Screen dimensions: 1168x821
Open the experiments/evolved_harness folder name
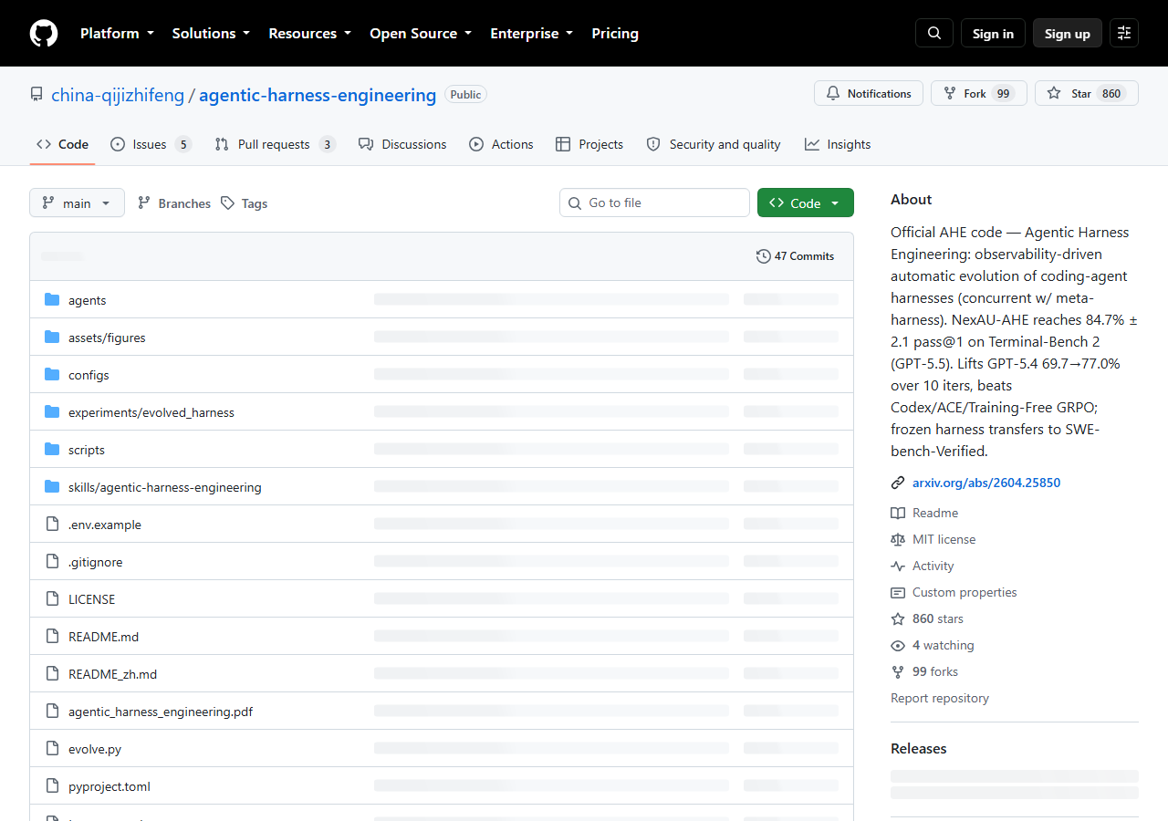(151, 412)
